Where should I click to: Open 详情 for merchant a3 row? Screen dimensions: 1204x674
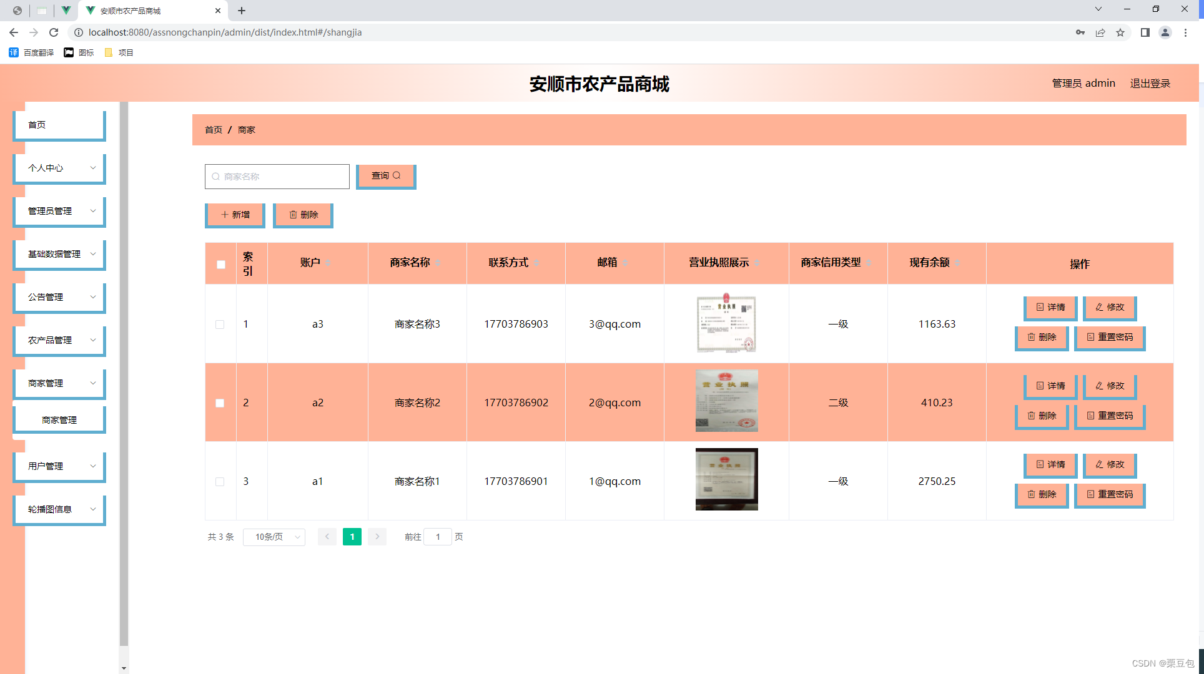1050,307
